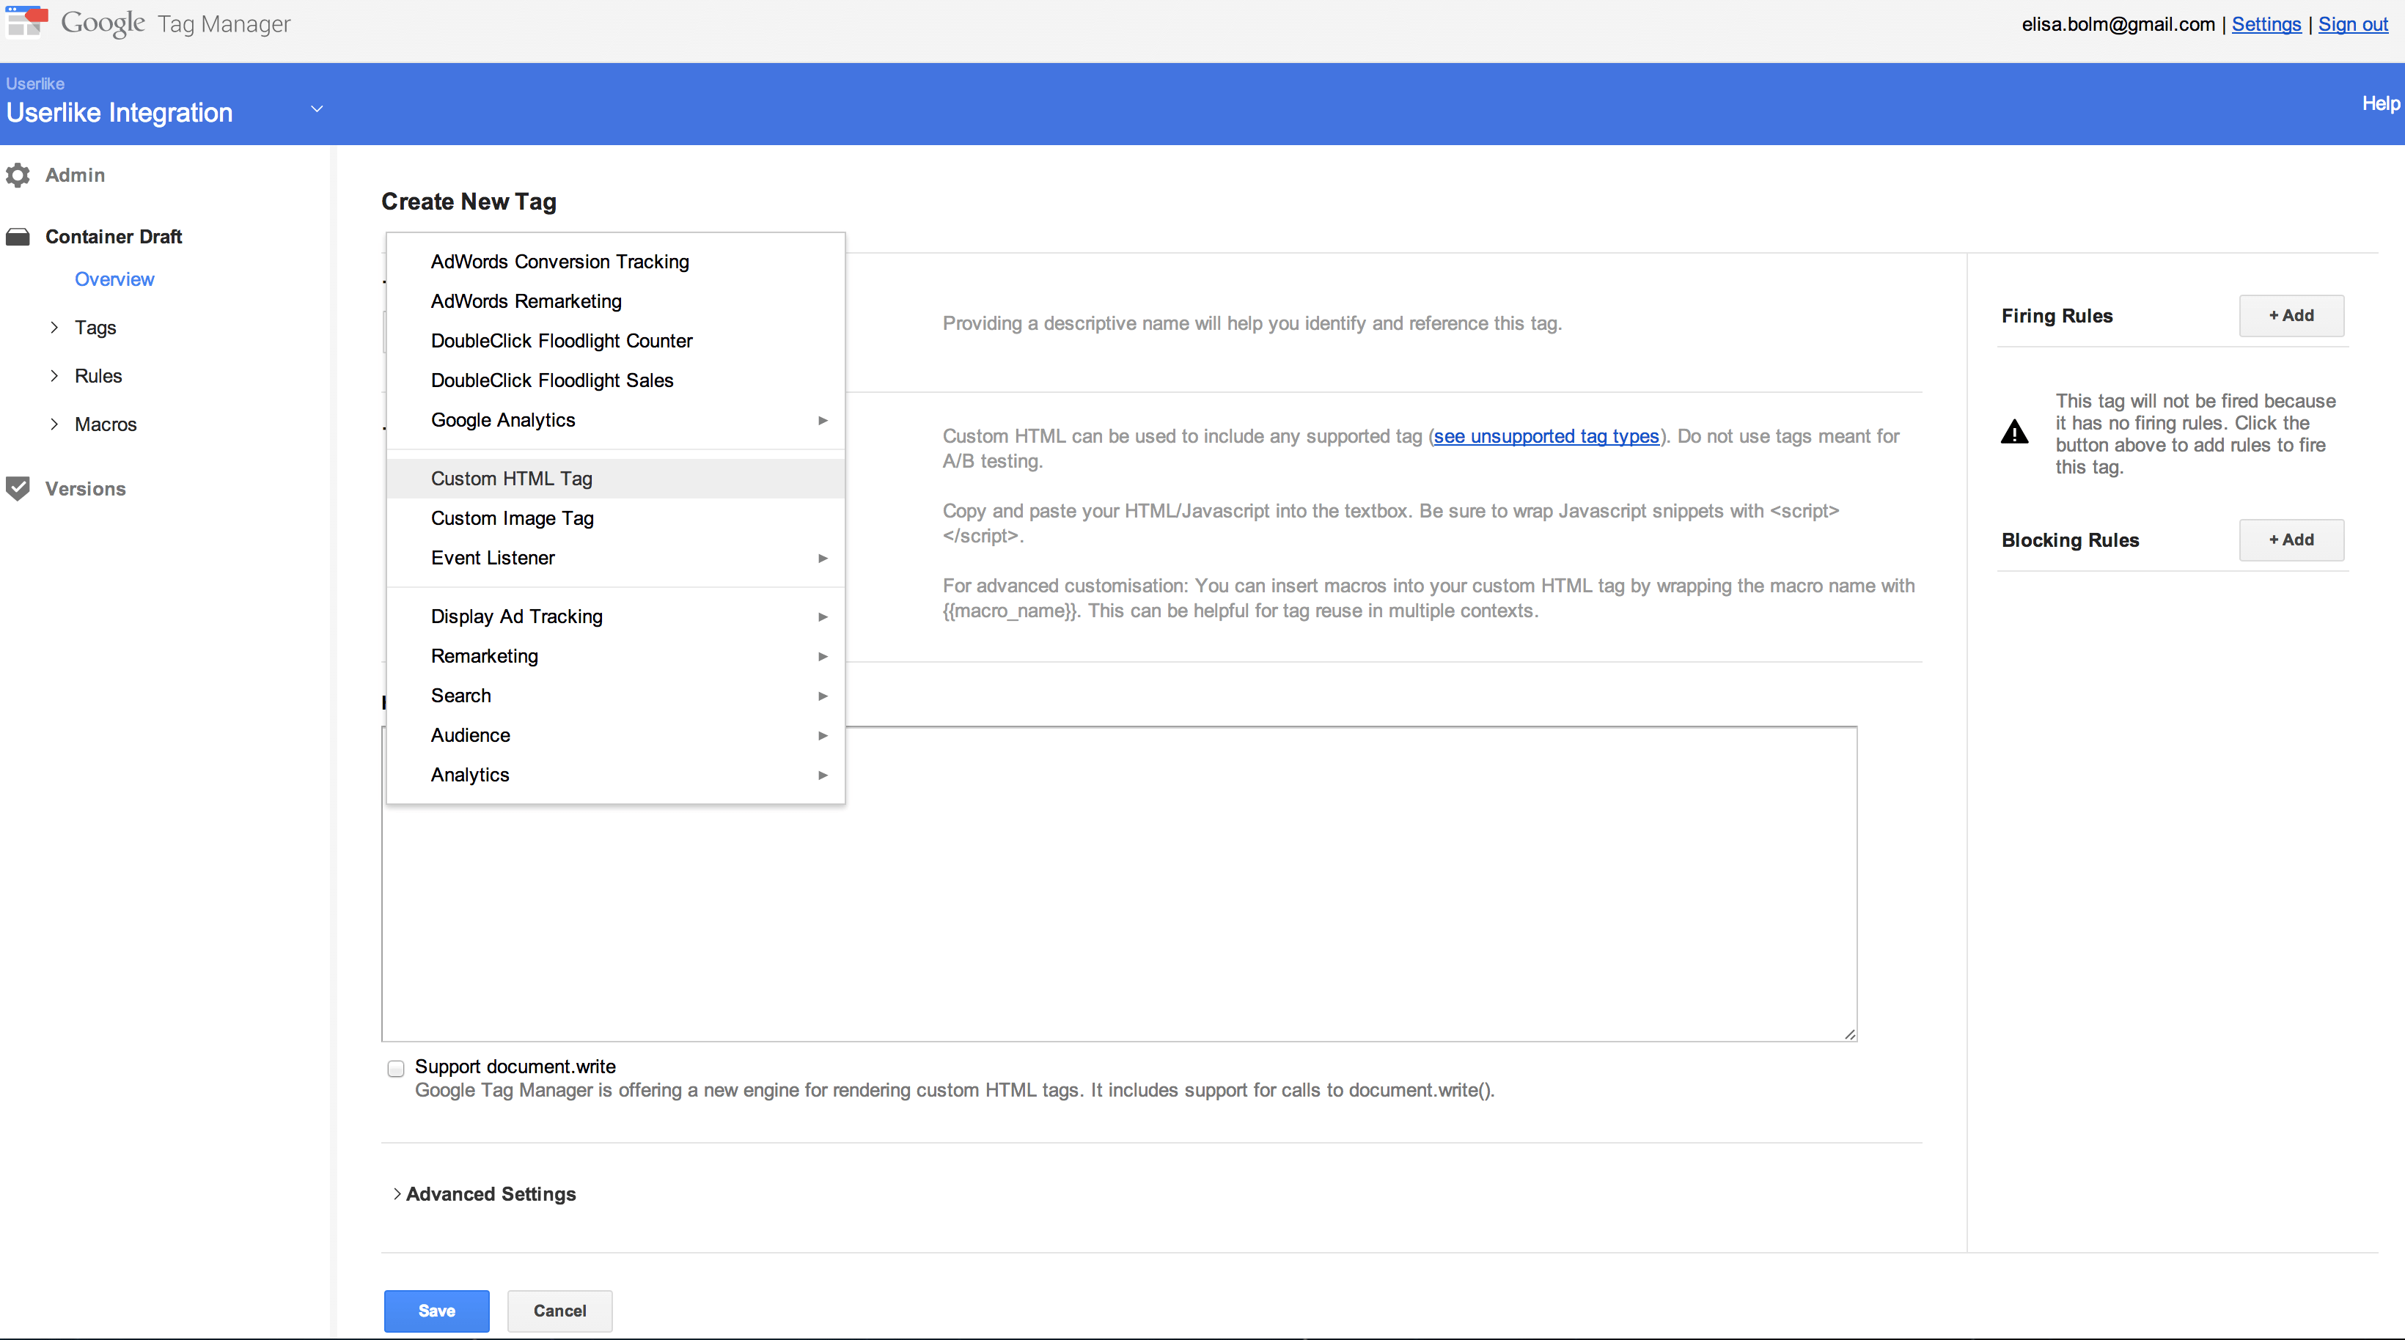Add a Firing Rule
Image resolution: width=2405 pixels, height=1340 pixels.
[x=2291, y=317]
